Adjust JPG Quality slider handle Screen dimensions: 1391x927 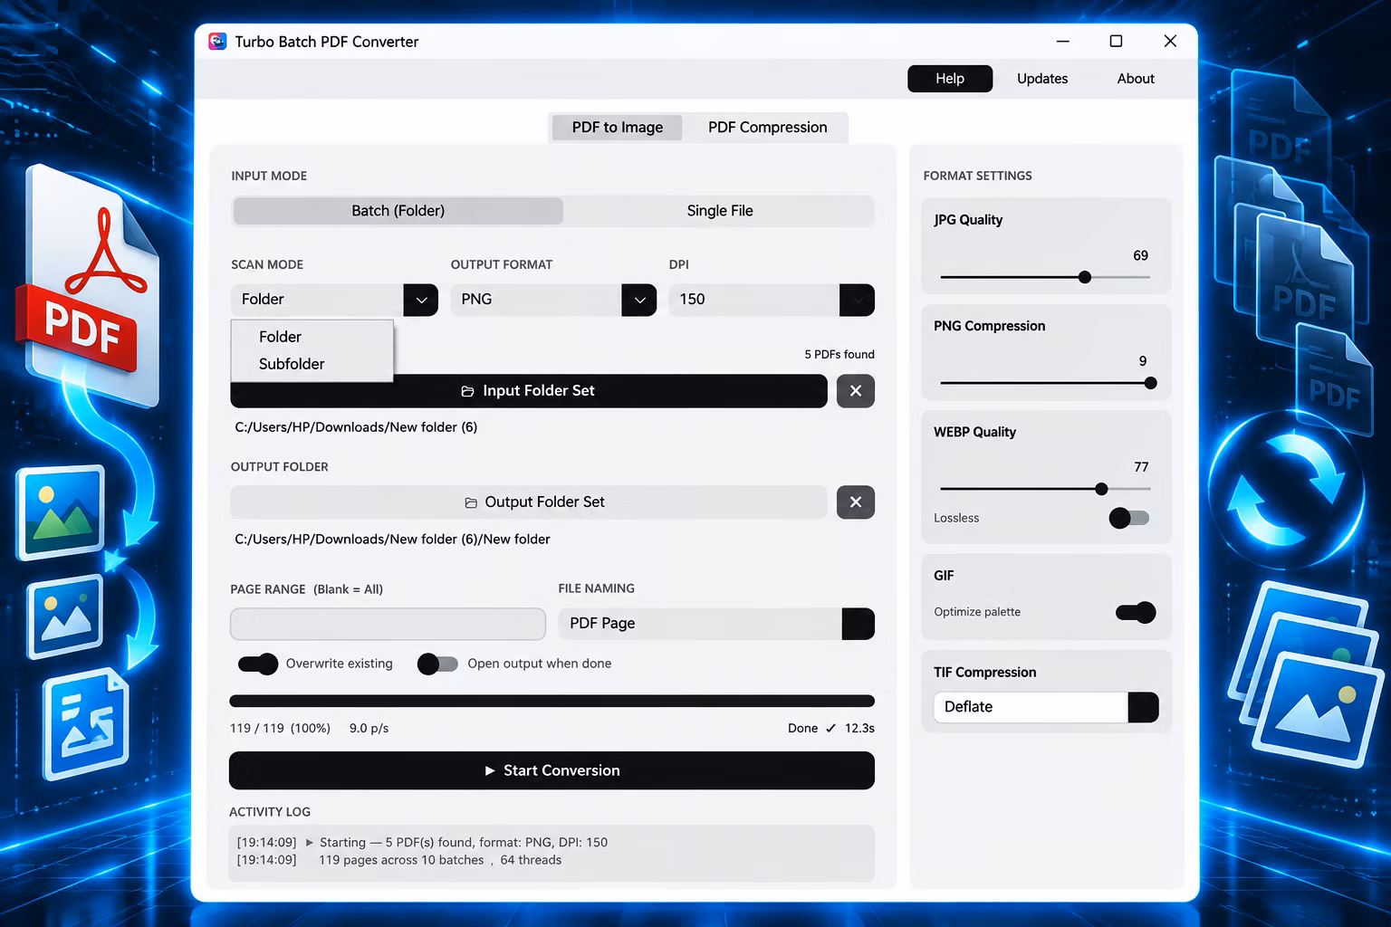click(1085, 277)
